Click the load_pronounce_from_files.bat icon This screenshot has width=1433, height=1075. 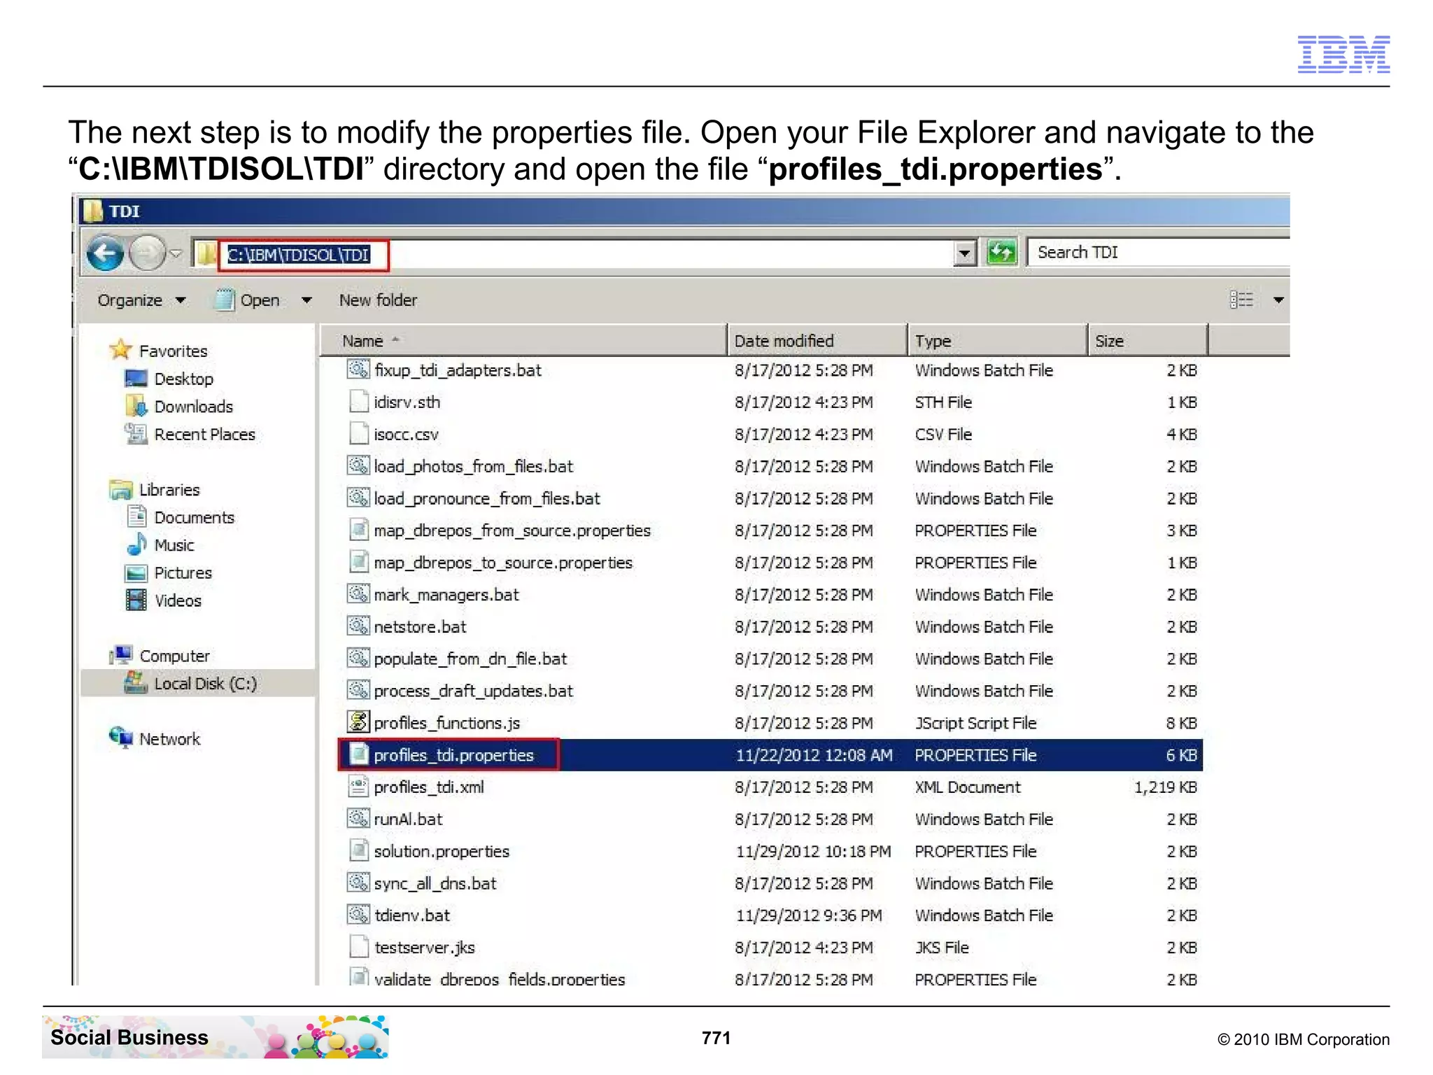358,497
